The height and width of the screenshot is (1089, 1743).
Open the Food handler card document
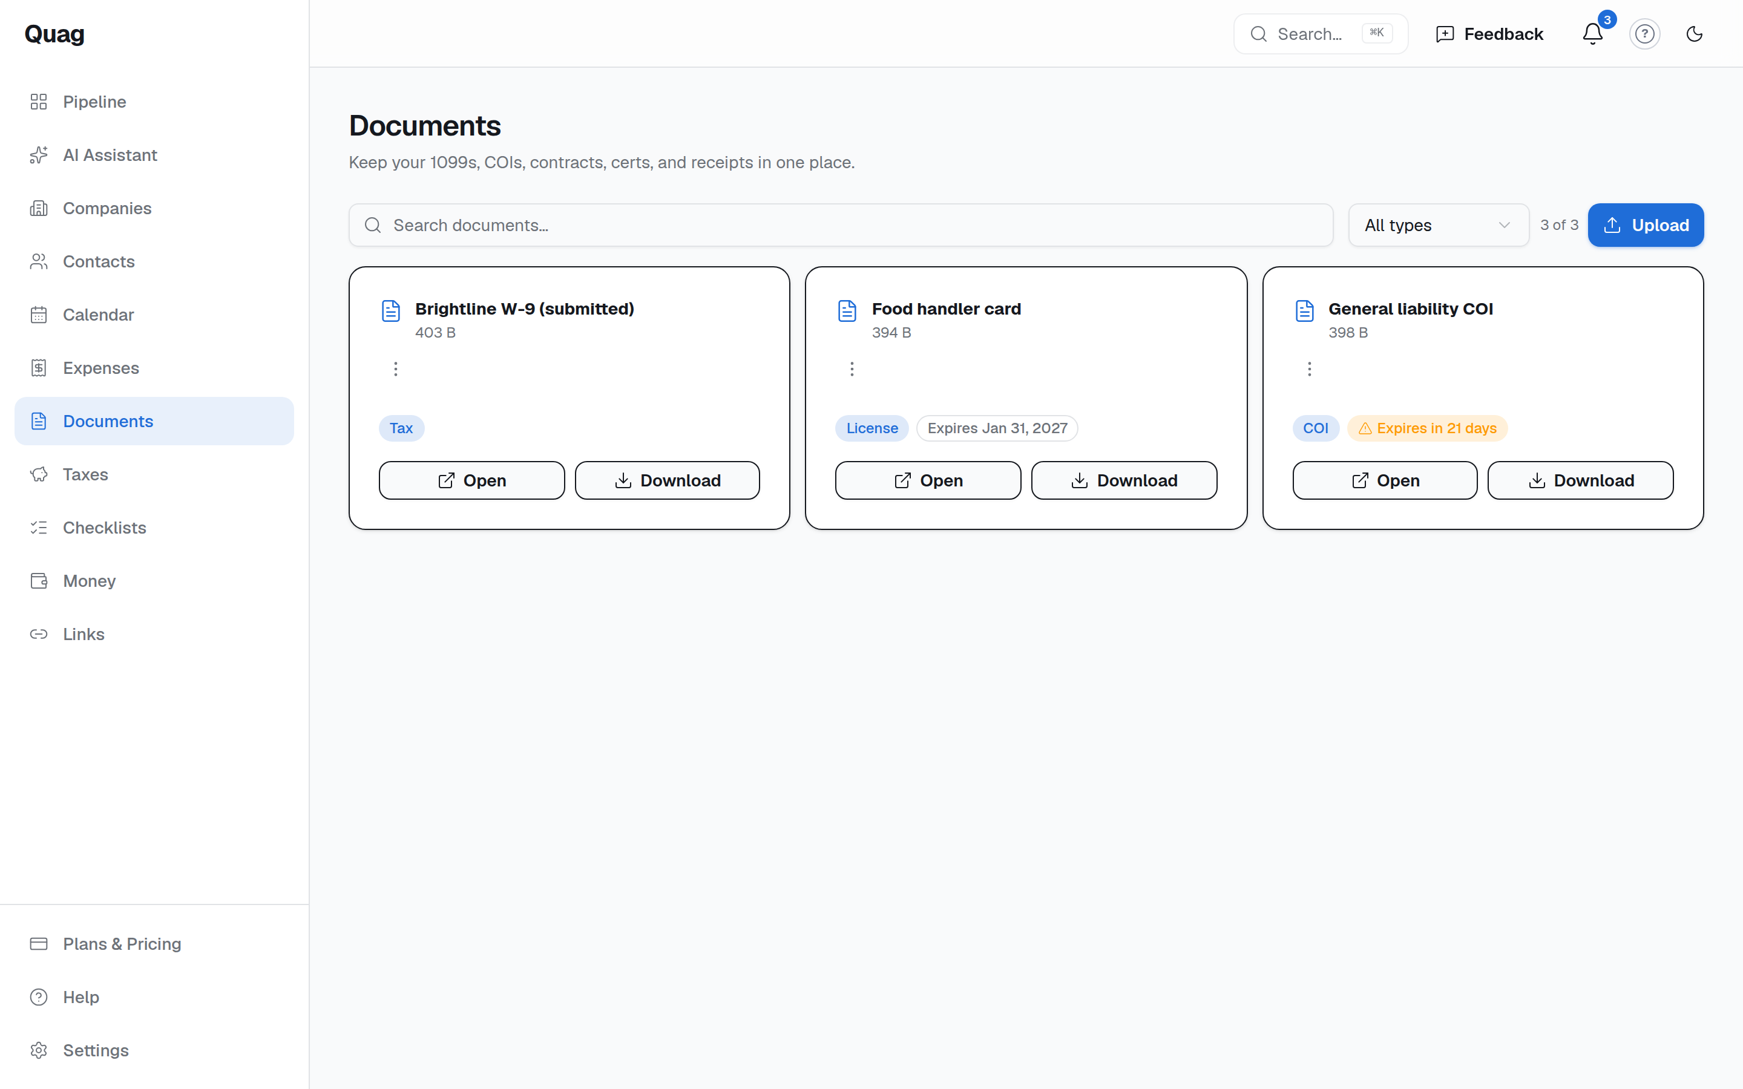(928, 480)
